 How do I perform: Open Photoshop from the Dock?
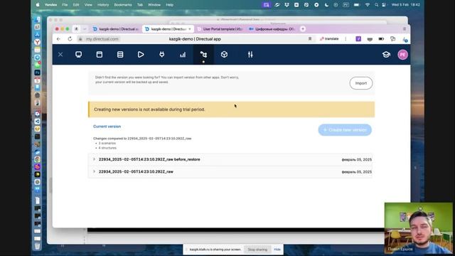click(x=38, y=73)
